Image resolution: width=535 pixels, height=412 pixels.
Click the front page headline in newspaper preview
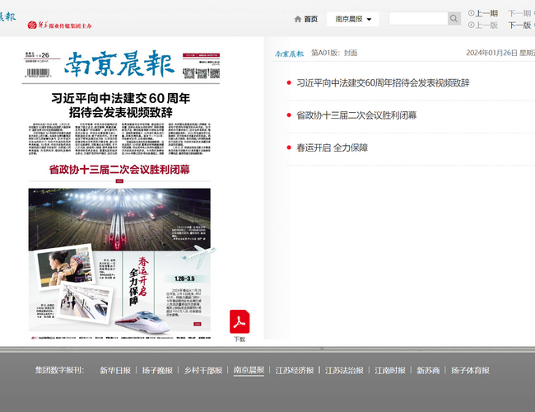point(120,105)
